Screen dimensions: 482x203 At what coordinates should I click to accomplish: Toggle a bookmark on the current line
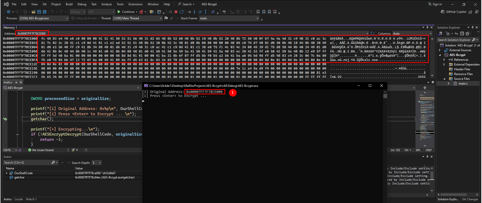pyautogui.click(x=258, y=12)
